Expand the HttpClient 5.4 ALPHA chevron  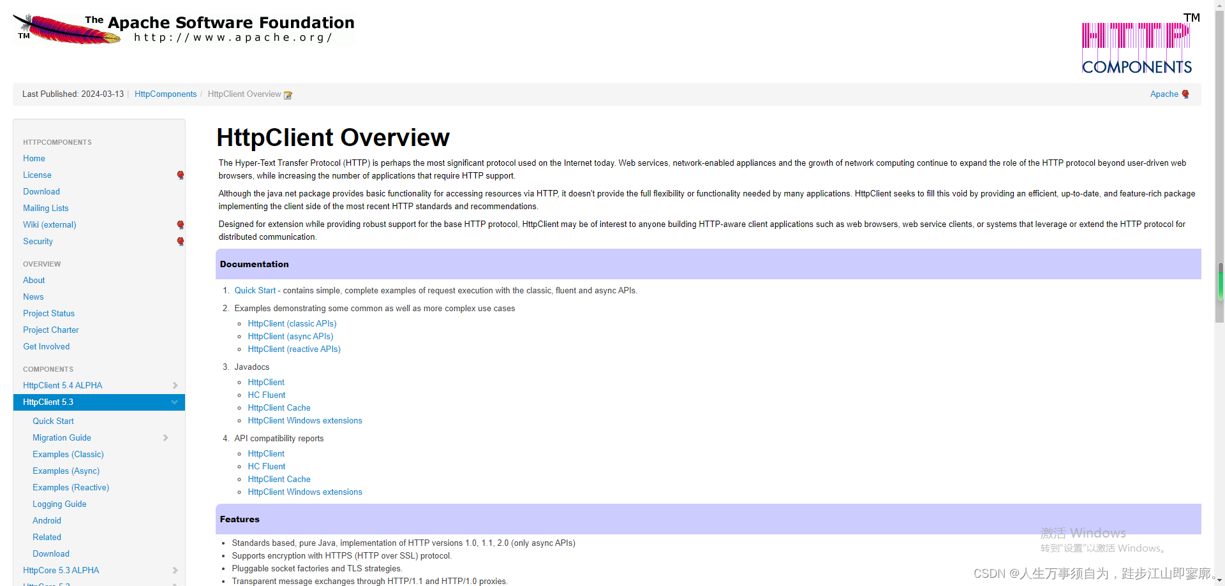click(x=175, y=386)
